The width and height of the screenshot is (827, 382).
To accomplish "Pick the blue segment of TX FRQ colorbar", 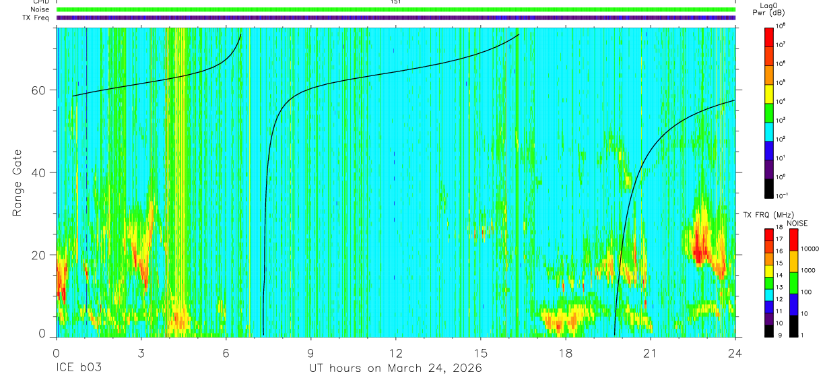I will (770, 307).
